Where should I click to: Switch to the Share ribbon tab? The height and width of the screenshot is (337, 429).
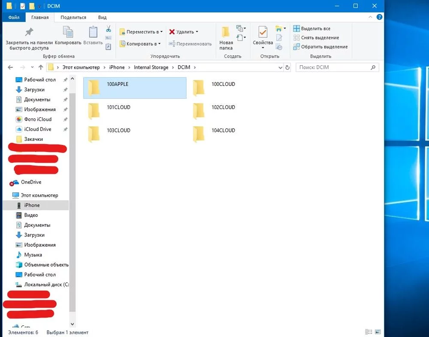pos(73,17)
